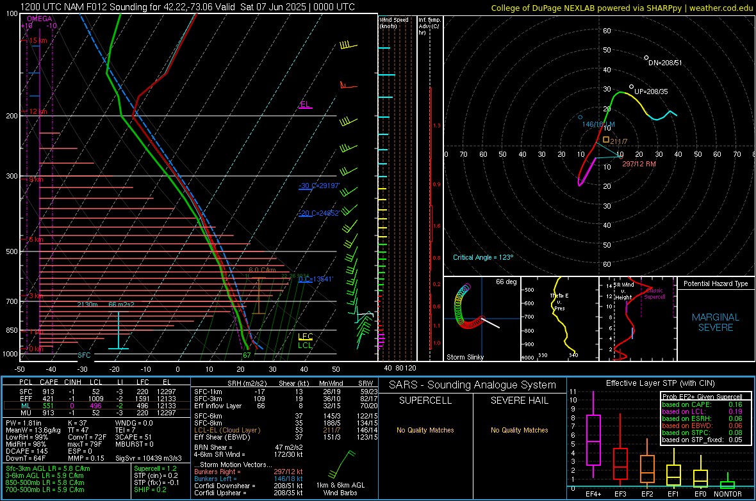The width and height of the screenshot is (756, 501).
Task: Click the Critical Angle = 123° text
Action: tap(483, 257)
